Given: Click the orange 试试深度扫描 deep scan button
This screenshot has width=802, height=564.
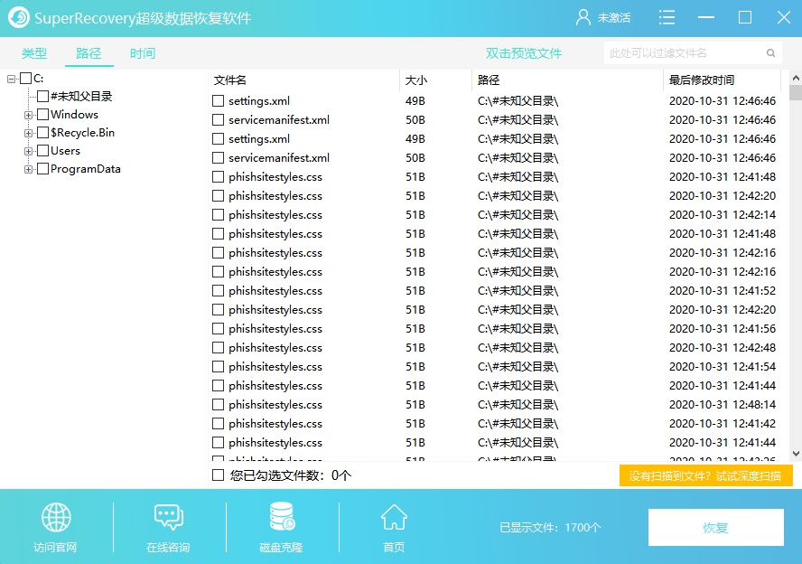Looking at the screenshot, I should click(706, 476).
